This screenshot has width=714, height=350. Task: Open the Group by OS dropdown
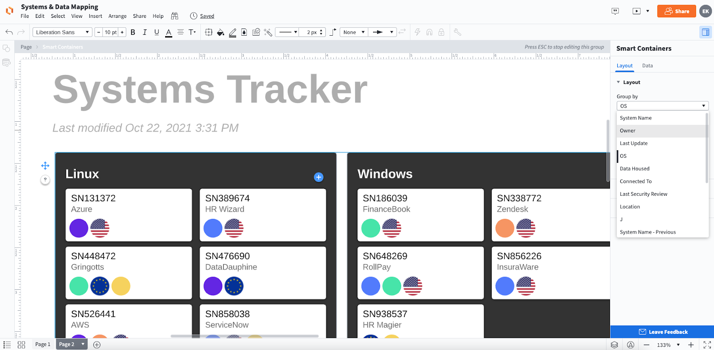(663, 106)
